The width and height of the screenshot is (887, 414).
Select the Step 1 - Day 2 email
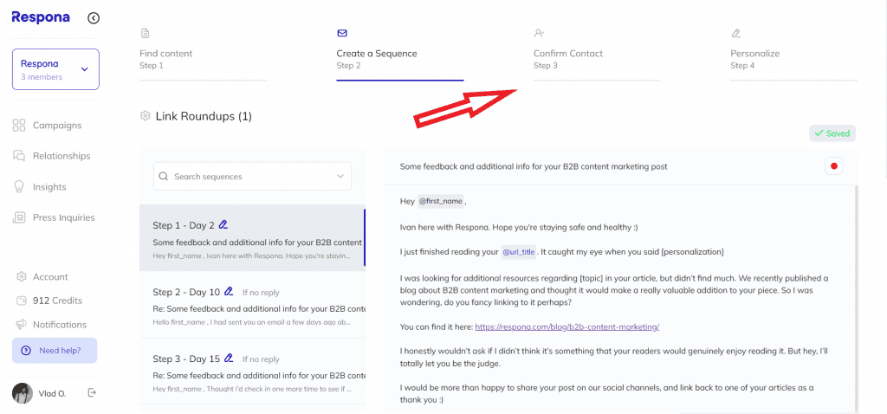point(252,237)
